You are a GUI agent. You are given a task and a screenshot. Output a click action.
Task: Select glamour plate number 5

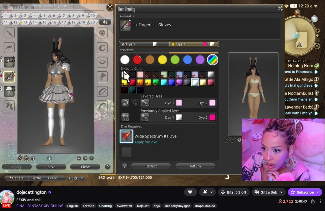(44, 16)
